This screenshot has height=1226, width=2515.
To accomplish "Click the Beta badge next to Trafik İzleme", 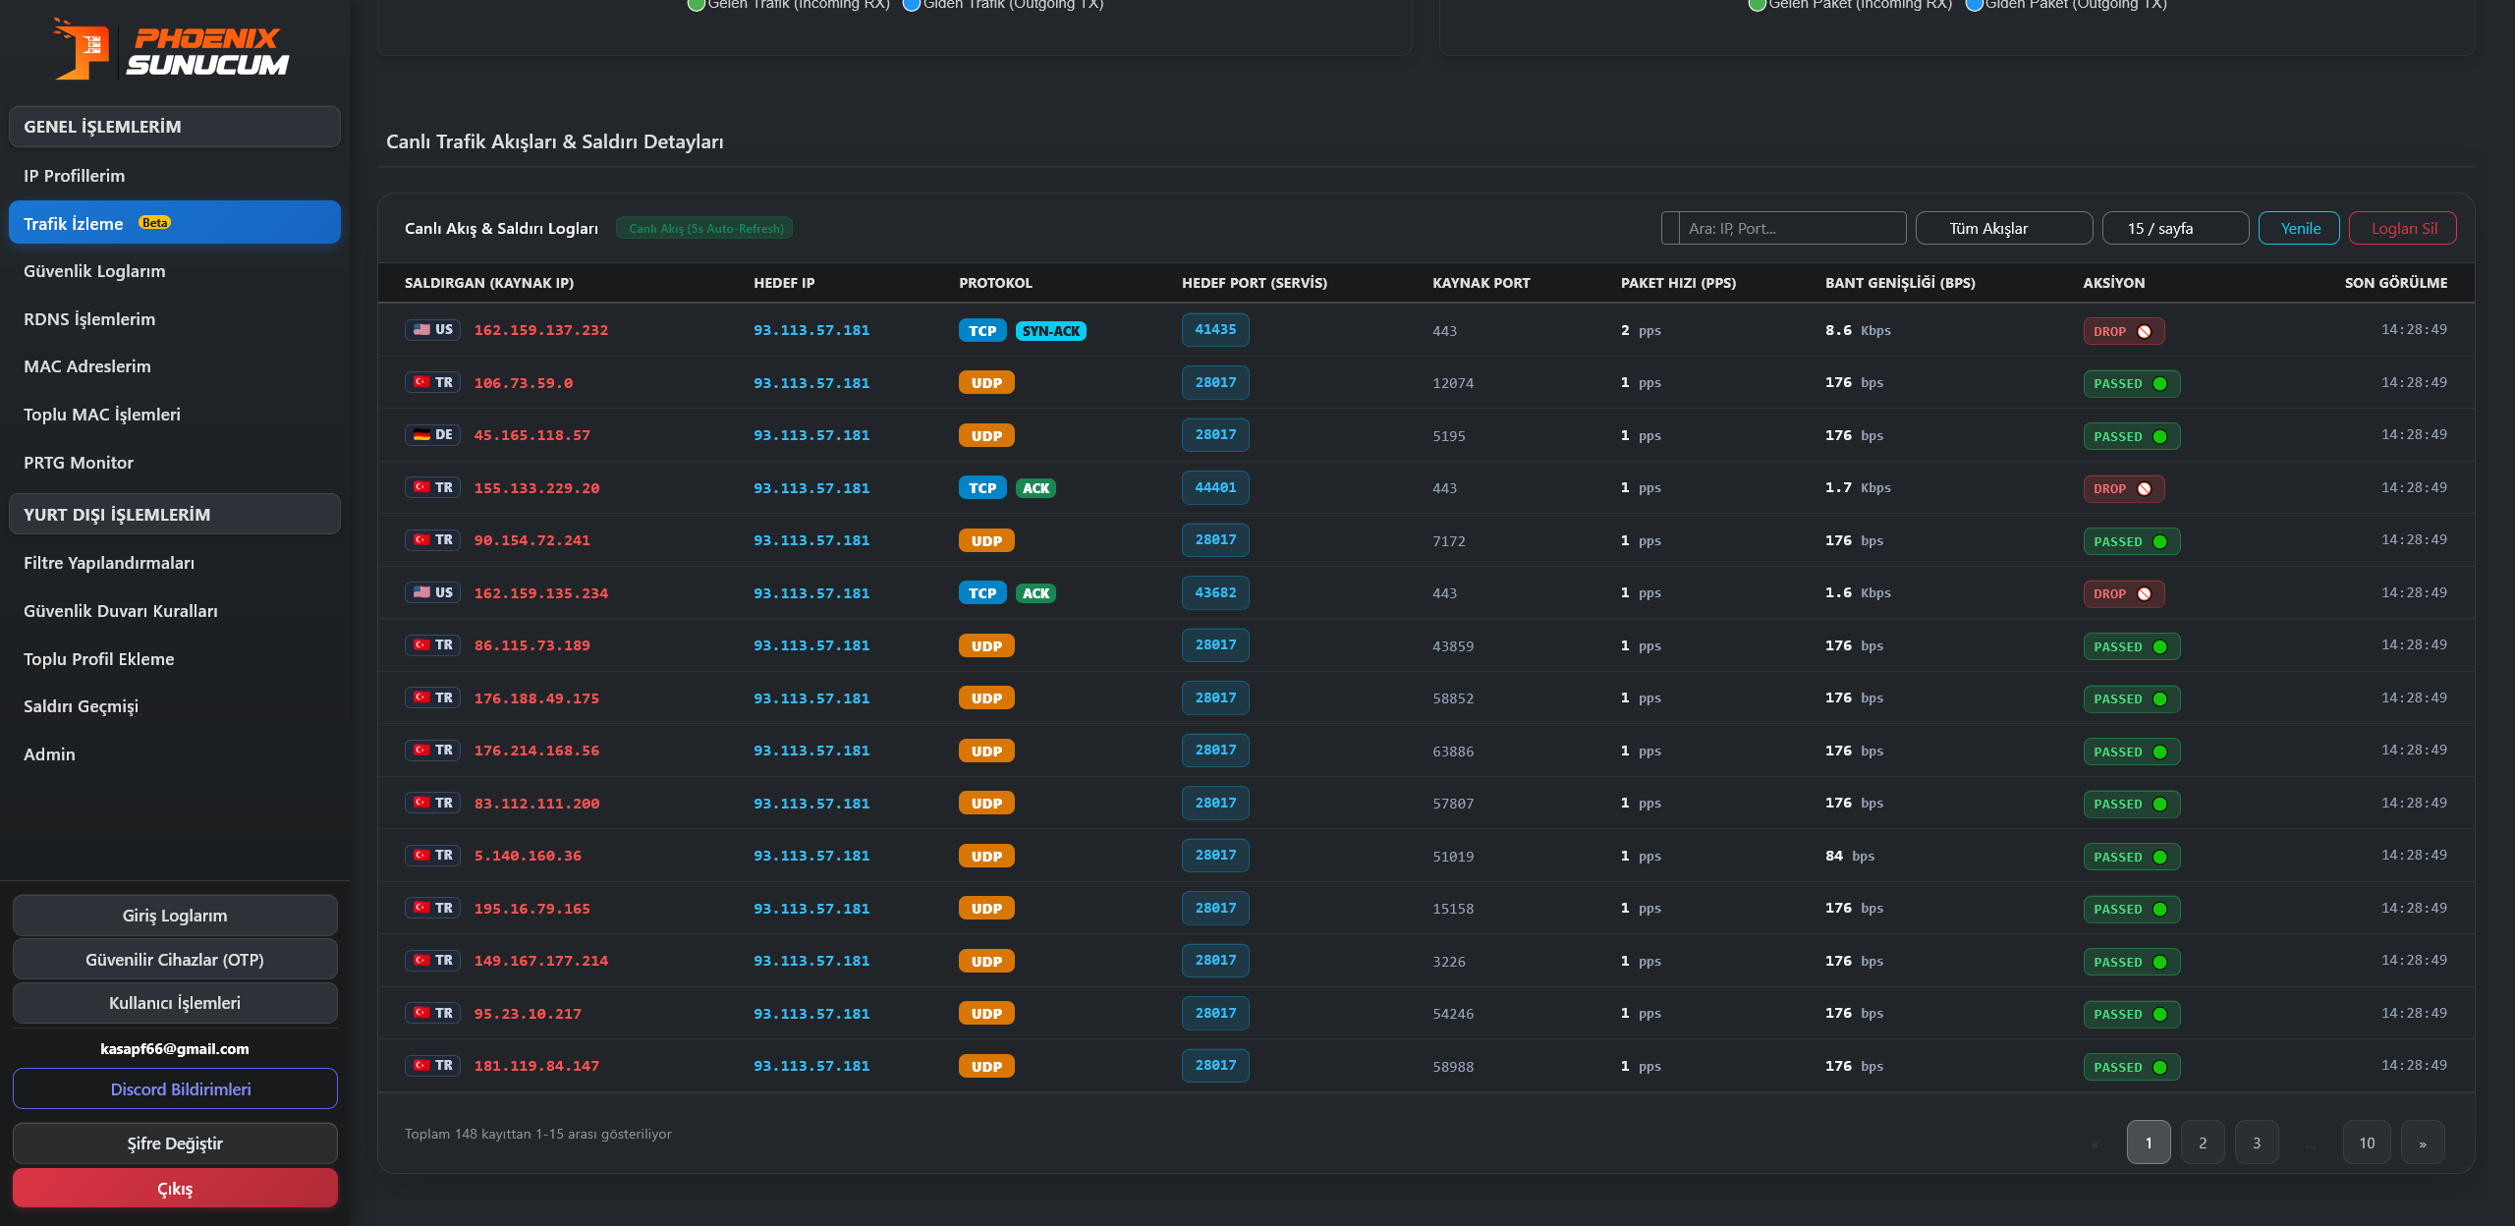I will (154, 223).
